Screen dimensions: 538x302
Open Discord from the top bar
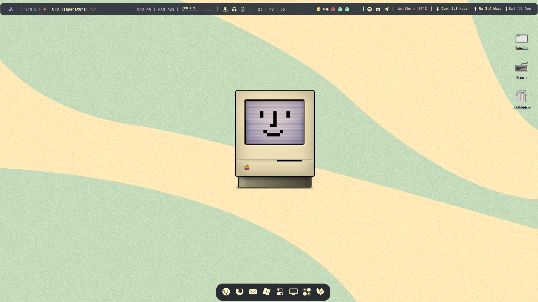(378, 9)
